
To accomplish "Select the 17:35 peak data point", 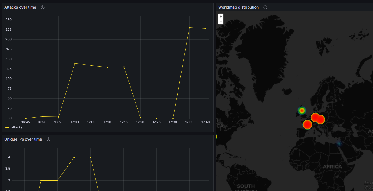I will click(x=189, y=27).
